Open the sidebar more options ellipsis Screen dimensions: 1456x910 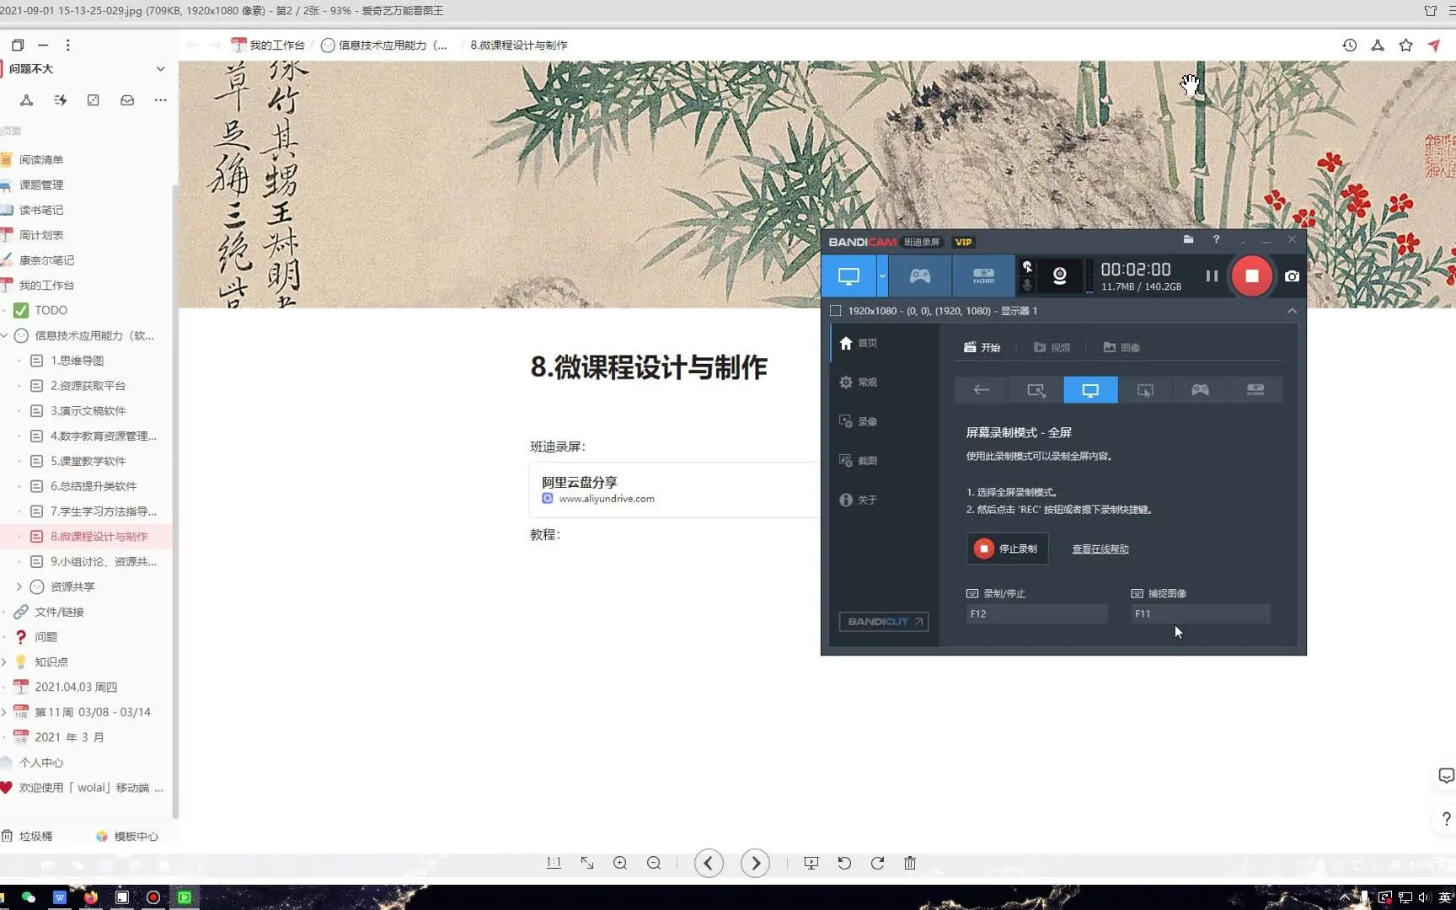pos(160,100)
